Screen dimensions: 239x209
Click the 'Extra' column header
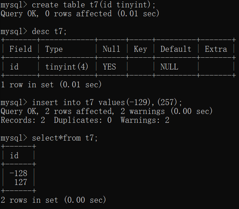point(216,49)
